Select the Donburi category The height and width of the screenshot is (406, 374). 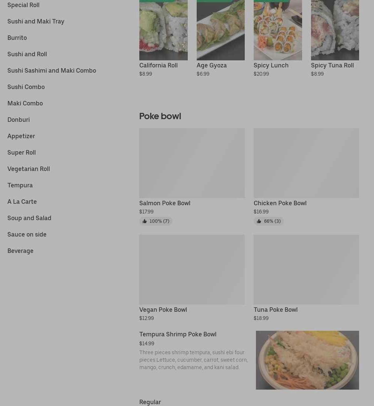click(19, 120)
